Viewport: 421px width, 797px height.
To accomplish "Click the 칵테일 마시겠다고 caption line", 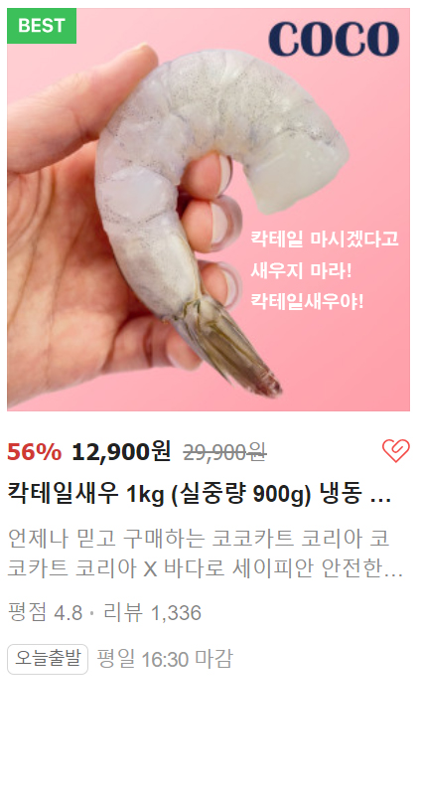I will pos(325,239).
